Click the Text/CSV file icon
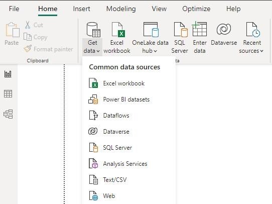The width and height of the screenshot is (272, 204). (x=93, y=179)
